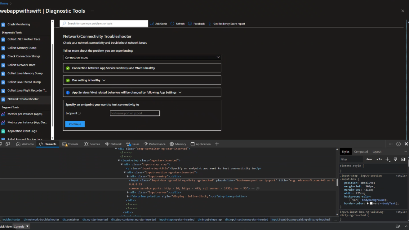Toggle computed styles sidebar icon
This screenshot has height=230, width=409.
point(403,159)
